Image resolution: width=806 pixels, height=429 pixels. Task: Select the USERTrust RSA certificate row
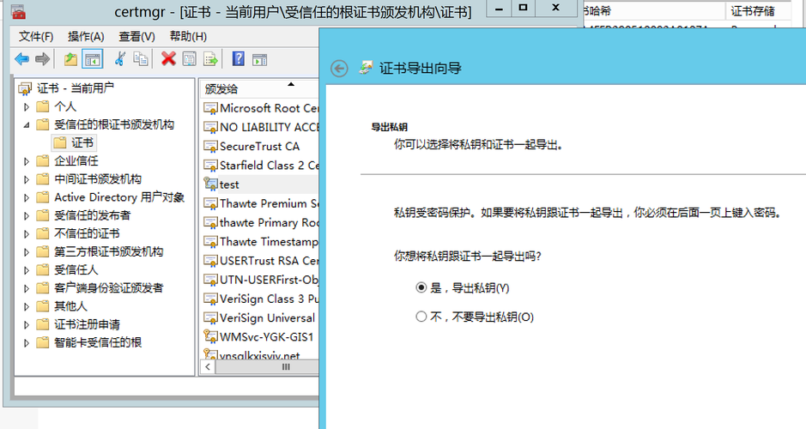261,261
